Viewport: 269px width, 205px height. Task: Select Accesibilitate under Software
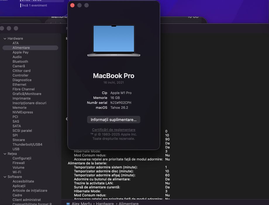click(23, 182)
